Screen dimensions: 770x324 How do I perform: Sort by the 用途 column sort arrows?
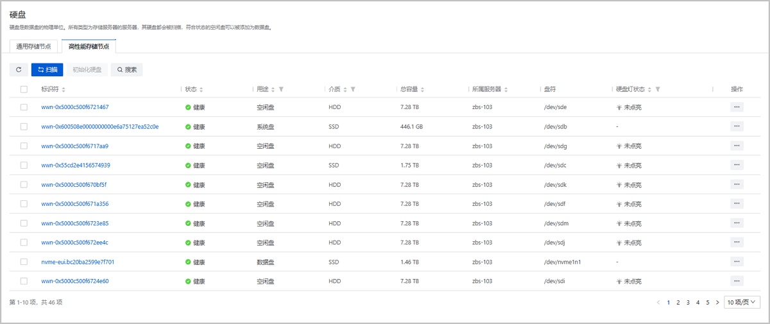coord(273,89)
